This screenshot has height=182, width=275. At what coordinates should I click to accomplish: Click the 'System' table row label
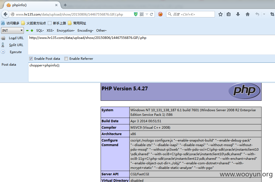107,110
